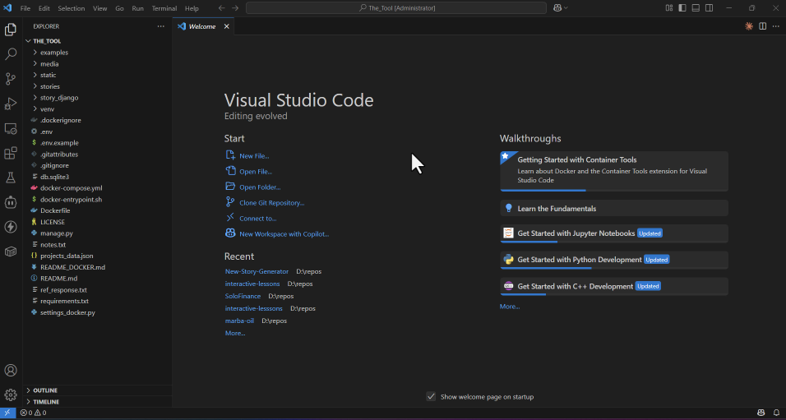
Task: Open the Search view in activity bar
Action: pos(11,54)
